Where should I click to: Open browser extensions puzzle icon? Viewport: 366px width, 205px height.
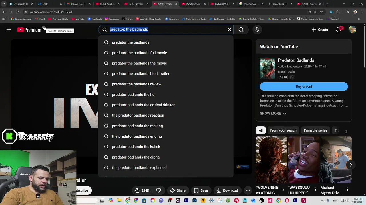click(x=338, y=12)
